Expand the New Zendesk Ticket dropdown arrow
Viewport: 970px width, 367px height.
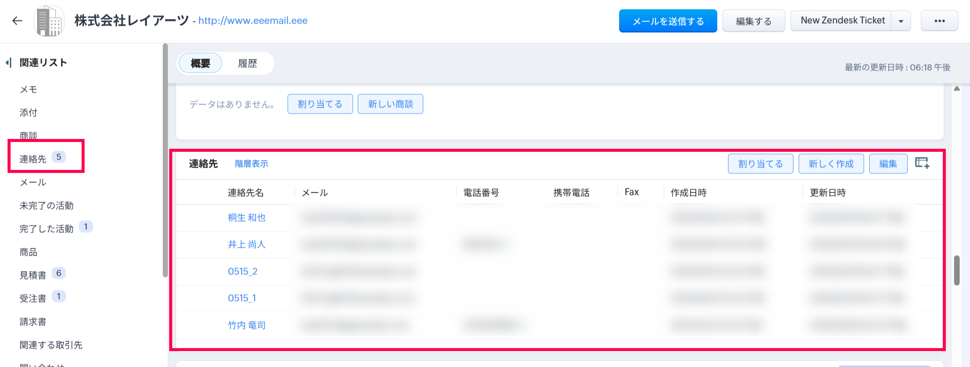(901, 21)
